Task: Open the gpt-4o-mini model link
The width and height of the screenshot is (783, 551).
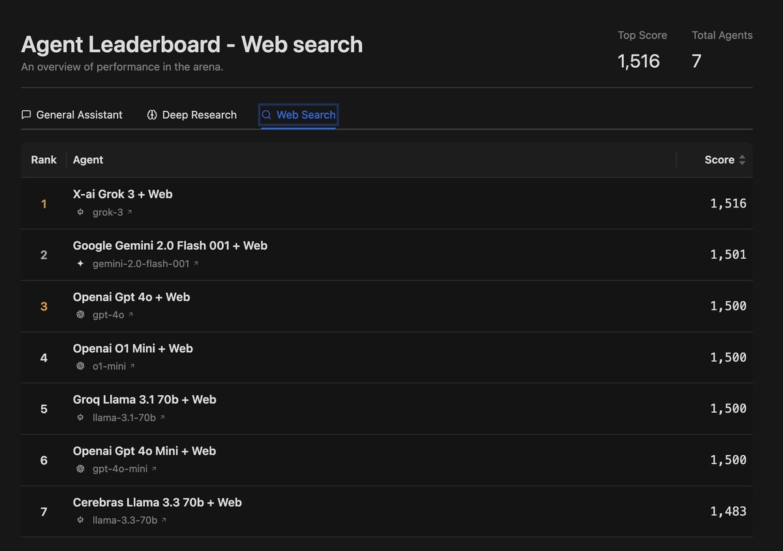Action: (x=120, y=469)
